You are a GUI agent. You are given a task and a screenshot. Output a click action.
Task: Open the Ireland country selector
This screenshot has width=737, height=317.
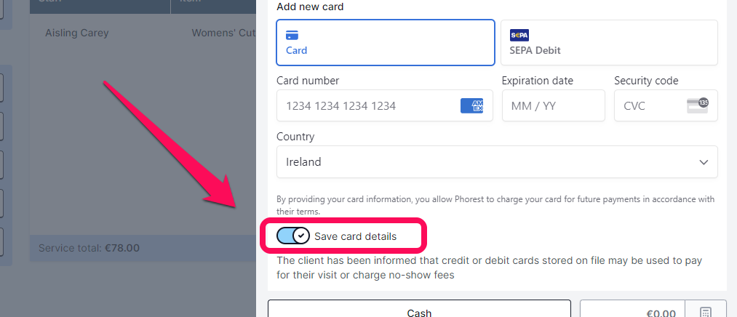[497, 162]
